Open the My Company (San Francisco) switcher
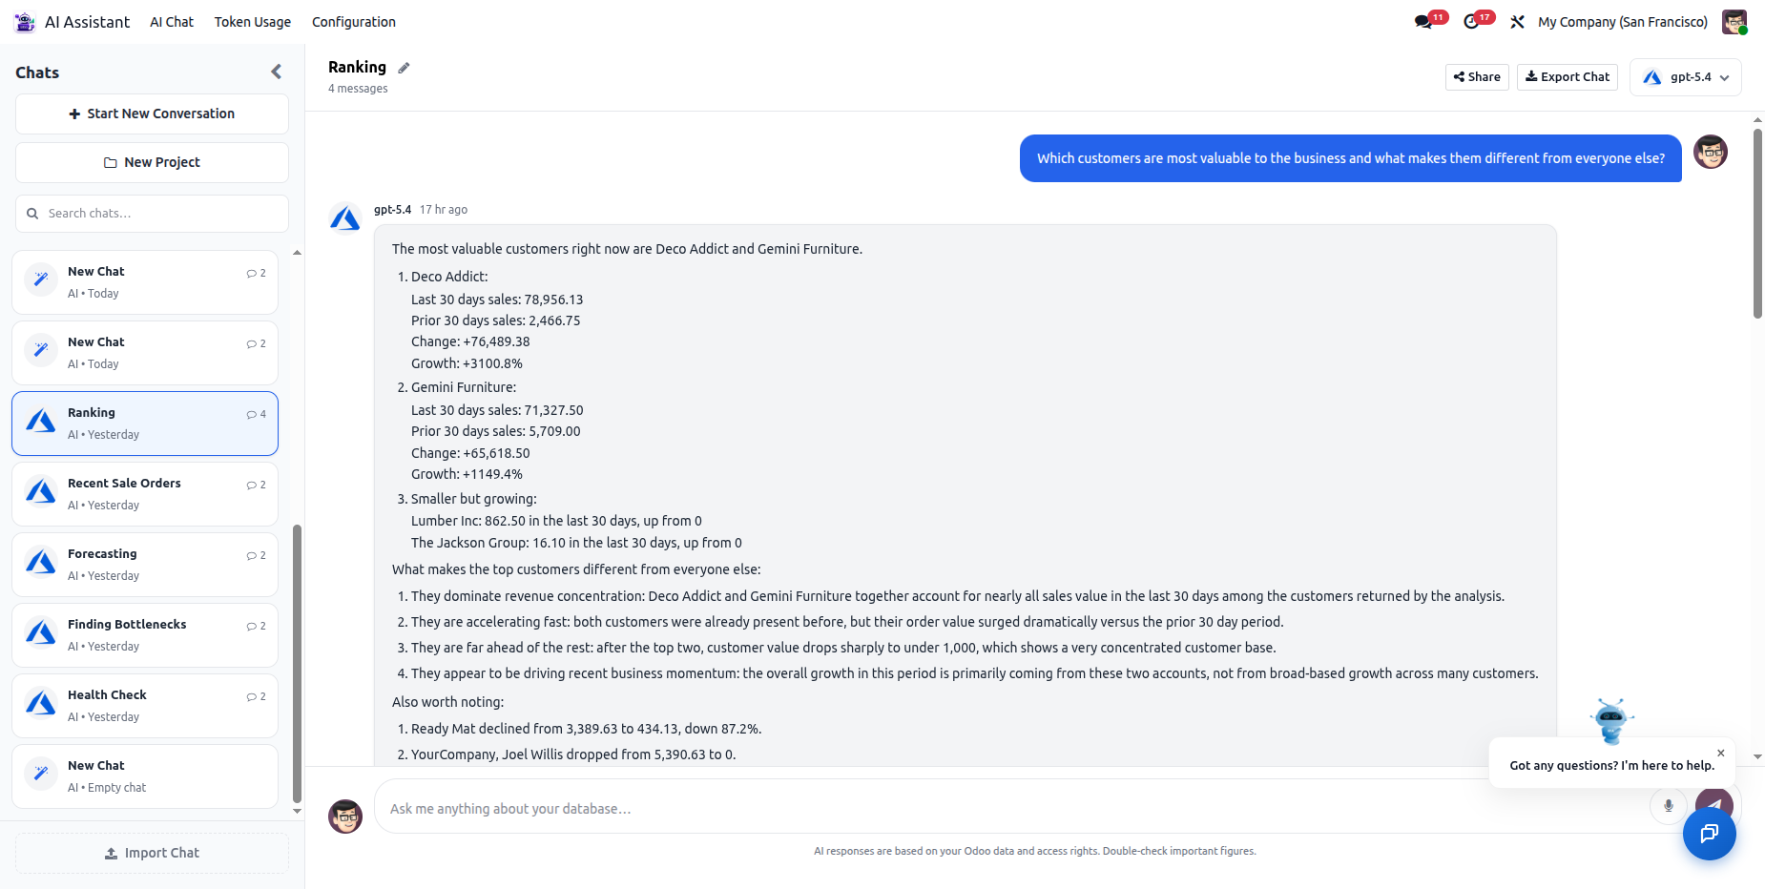This screenshot has width=1765, height=889. (1622, 22)
